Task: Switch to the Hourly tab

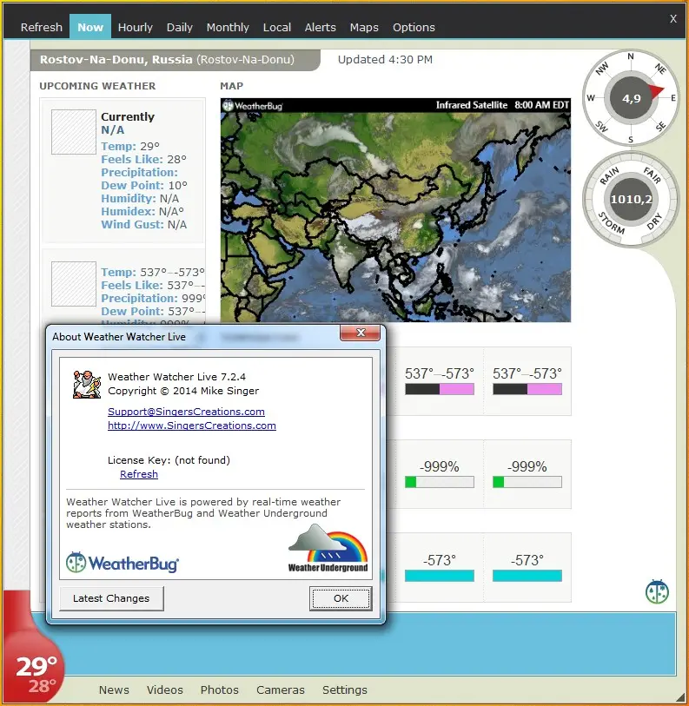Action: [136, 28]
